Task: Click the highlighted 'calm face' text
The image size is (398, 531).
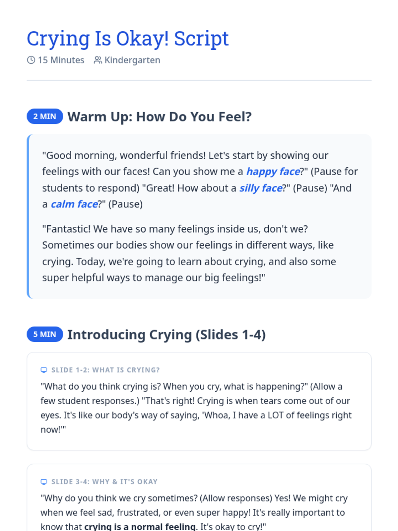Action: coord(74,204)
